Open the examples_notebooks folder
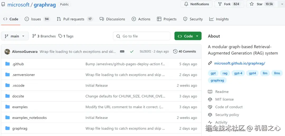Viewport: 285px width, 136px height. click(30, 118)
